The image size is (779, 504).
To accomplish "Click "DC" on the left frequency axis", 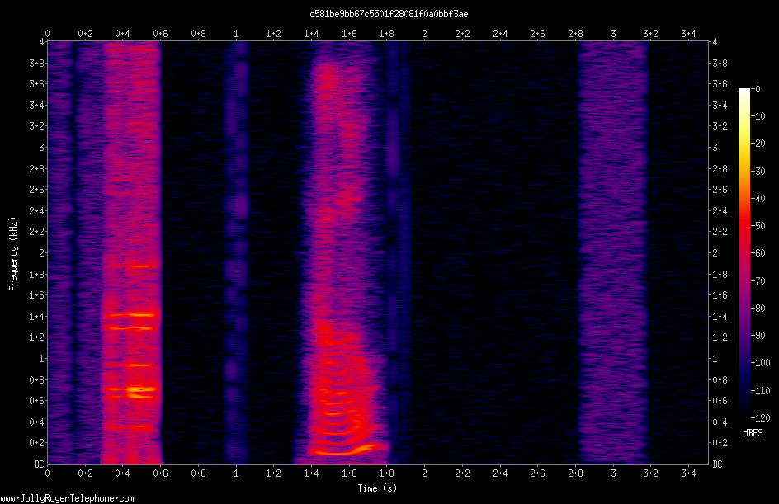I will coord(39,464).
